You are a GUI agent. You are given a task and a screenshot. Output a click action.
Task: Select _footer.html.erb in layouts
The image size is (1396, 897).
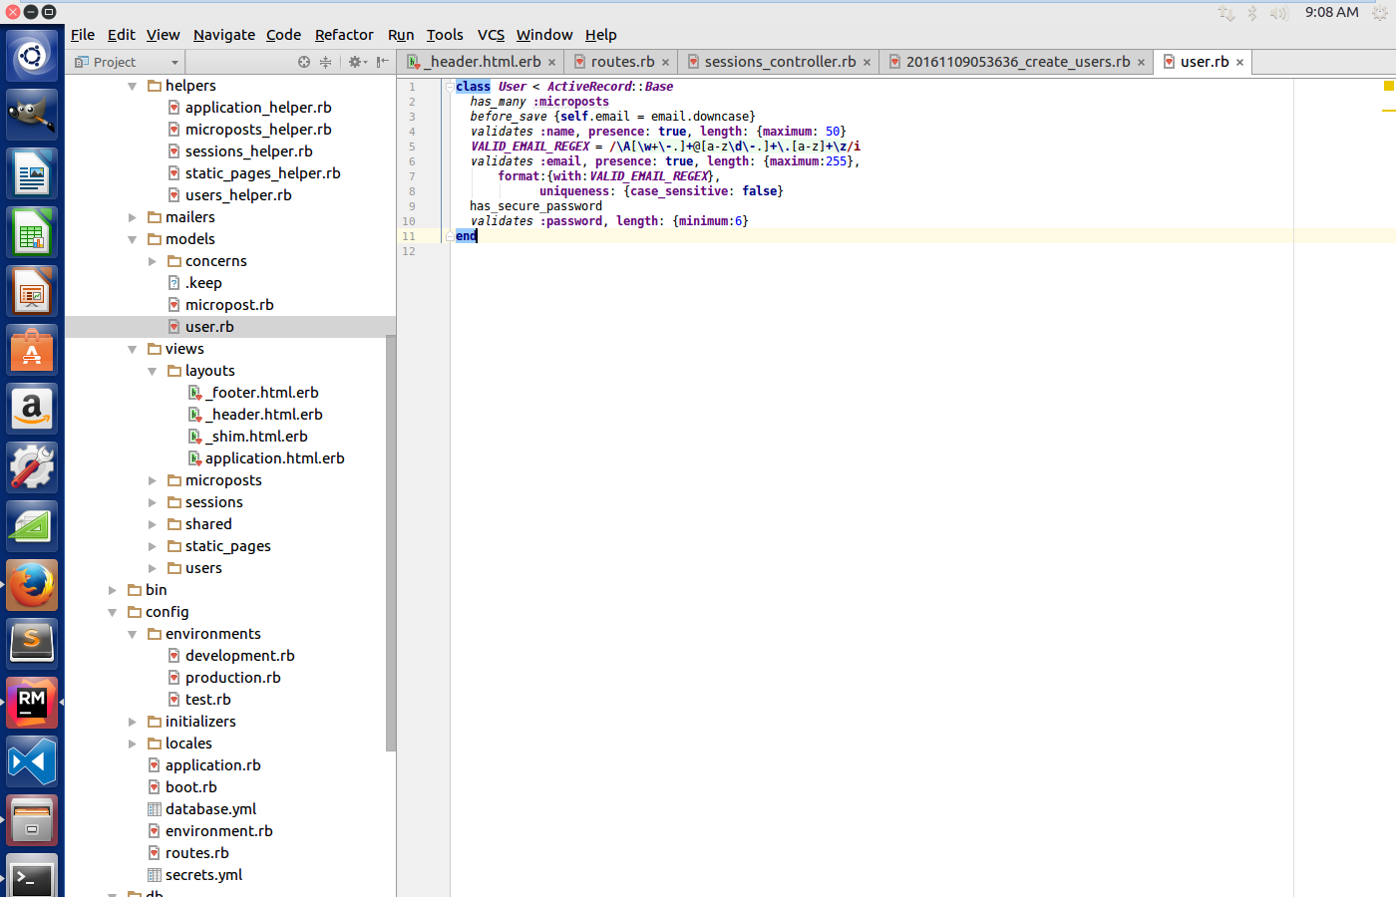pyautogui.click(x=264, y=393)
